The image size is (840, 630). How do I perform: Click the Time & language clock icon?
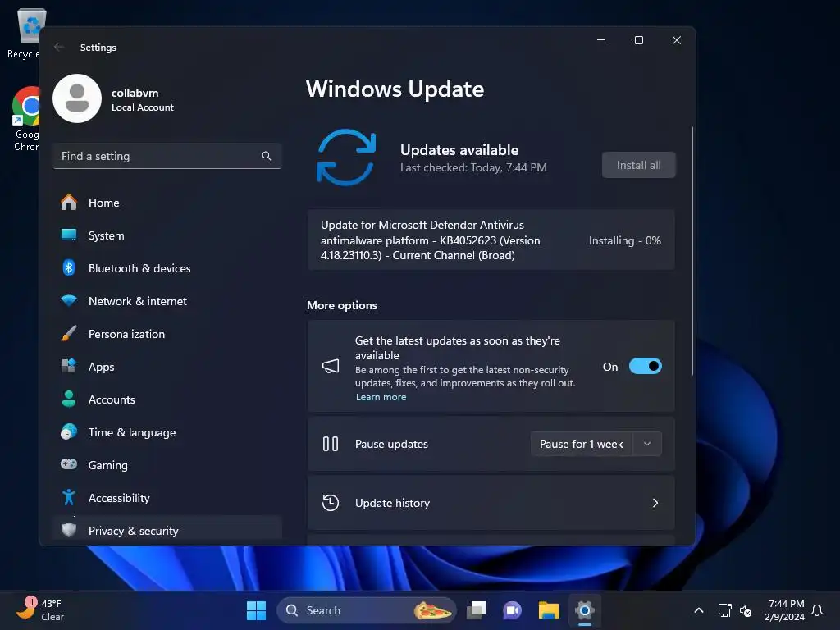point(69,431)
